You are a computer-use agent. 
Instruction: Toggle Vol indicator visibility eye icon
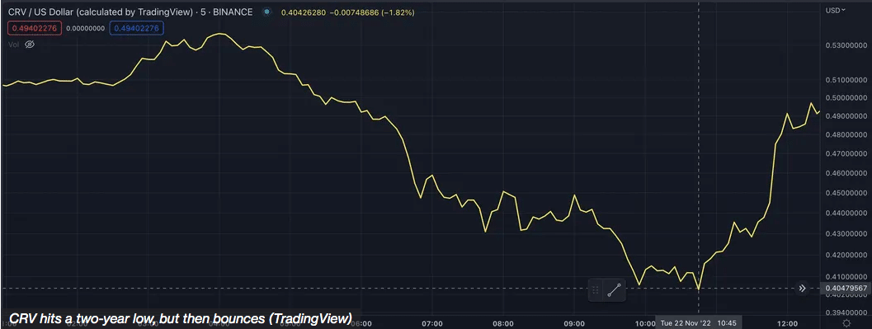30,44
